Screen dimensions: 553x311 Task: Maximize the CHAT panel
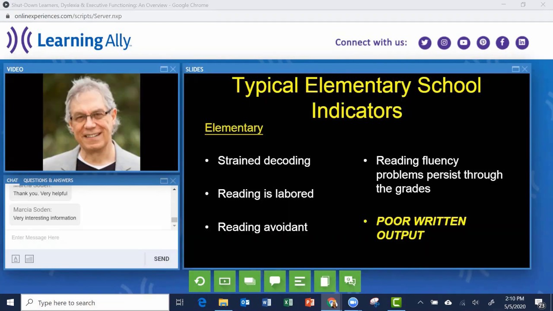coord(164,181)
